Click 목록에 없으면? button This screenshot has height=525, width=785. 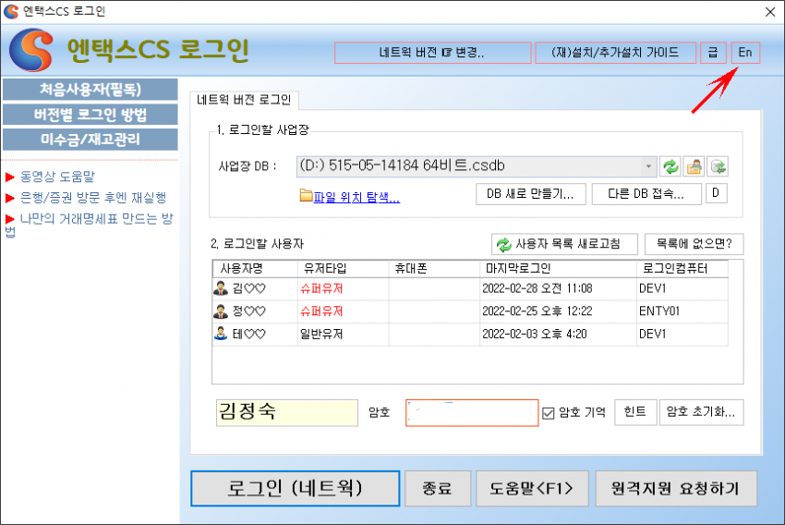point(694,244)
